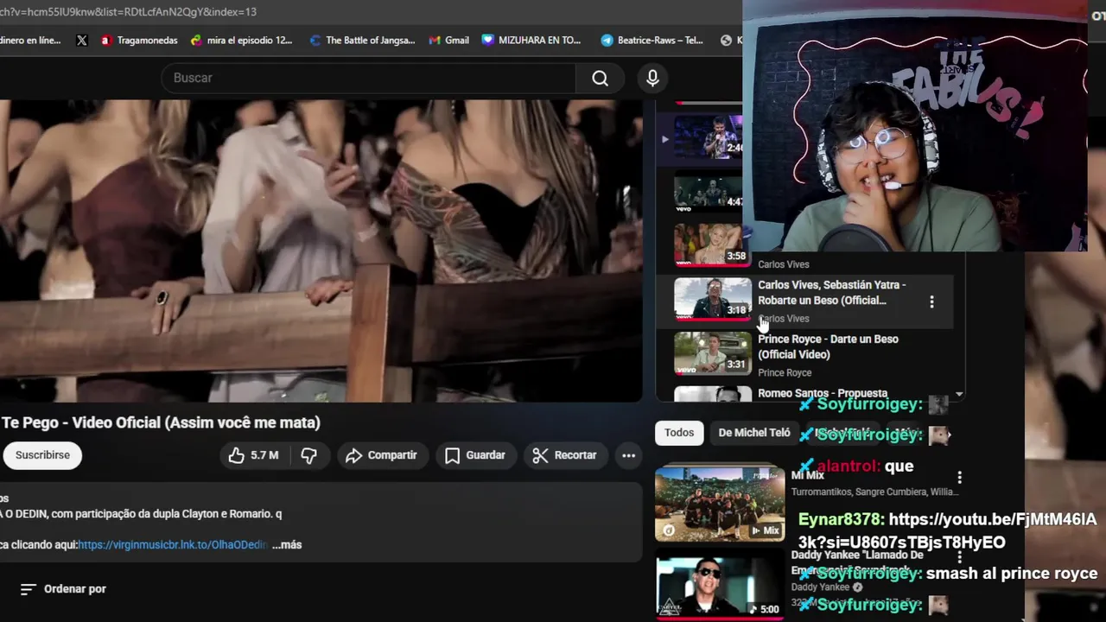This screenshot has width=1106, height=622.
Task: Collapse playlist panel with bottom arrow
Action: click(958, 394)
